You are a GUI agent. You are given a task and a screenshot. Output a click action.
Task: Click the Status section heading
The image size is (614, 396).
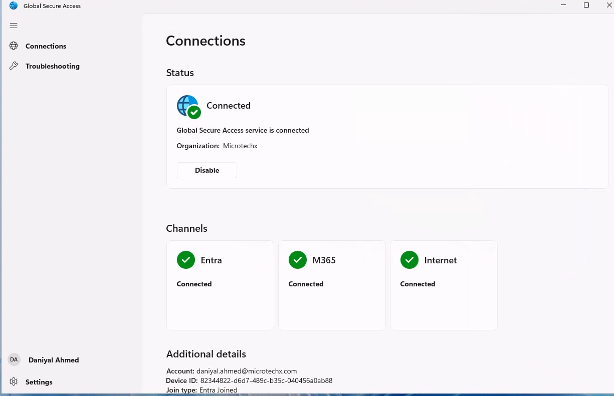(x=180, y=73)
